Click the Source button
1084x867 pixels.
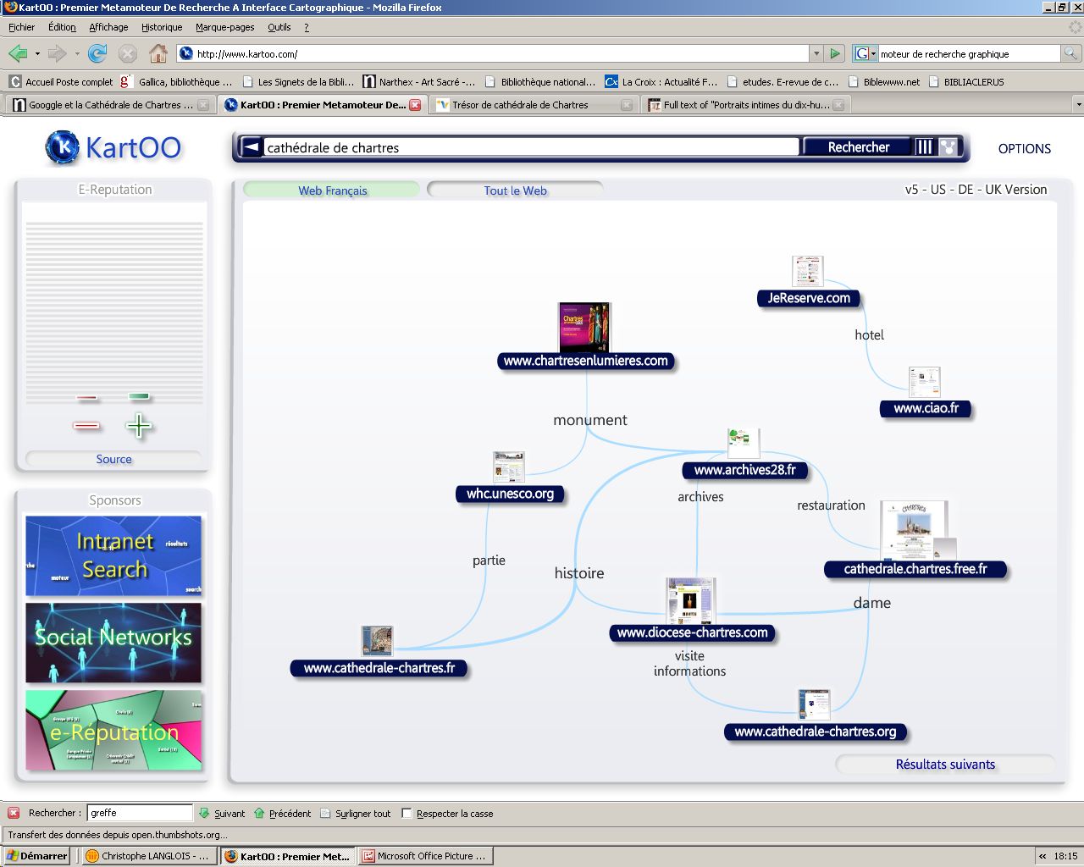[x=113, y=459]
